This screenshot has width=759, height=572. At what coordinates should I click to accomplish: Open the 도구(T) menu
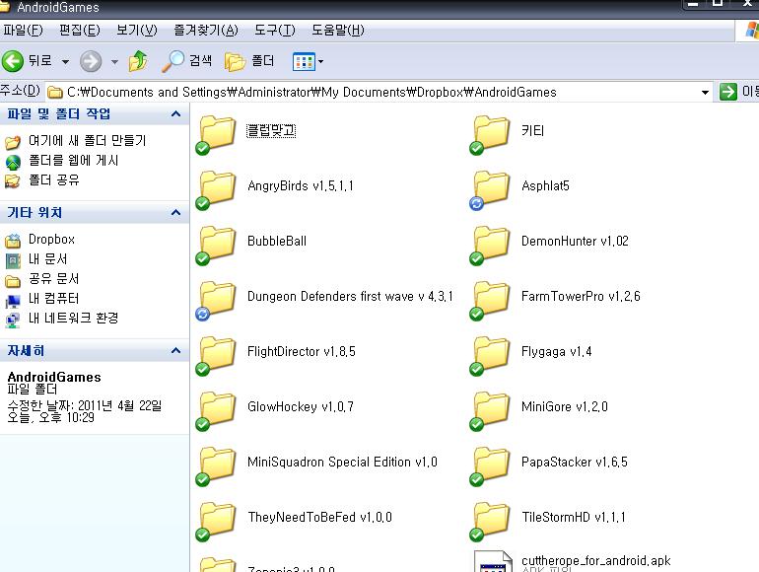pos(274,31)
